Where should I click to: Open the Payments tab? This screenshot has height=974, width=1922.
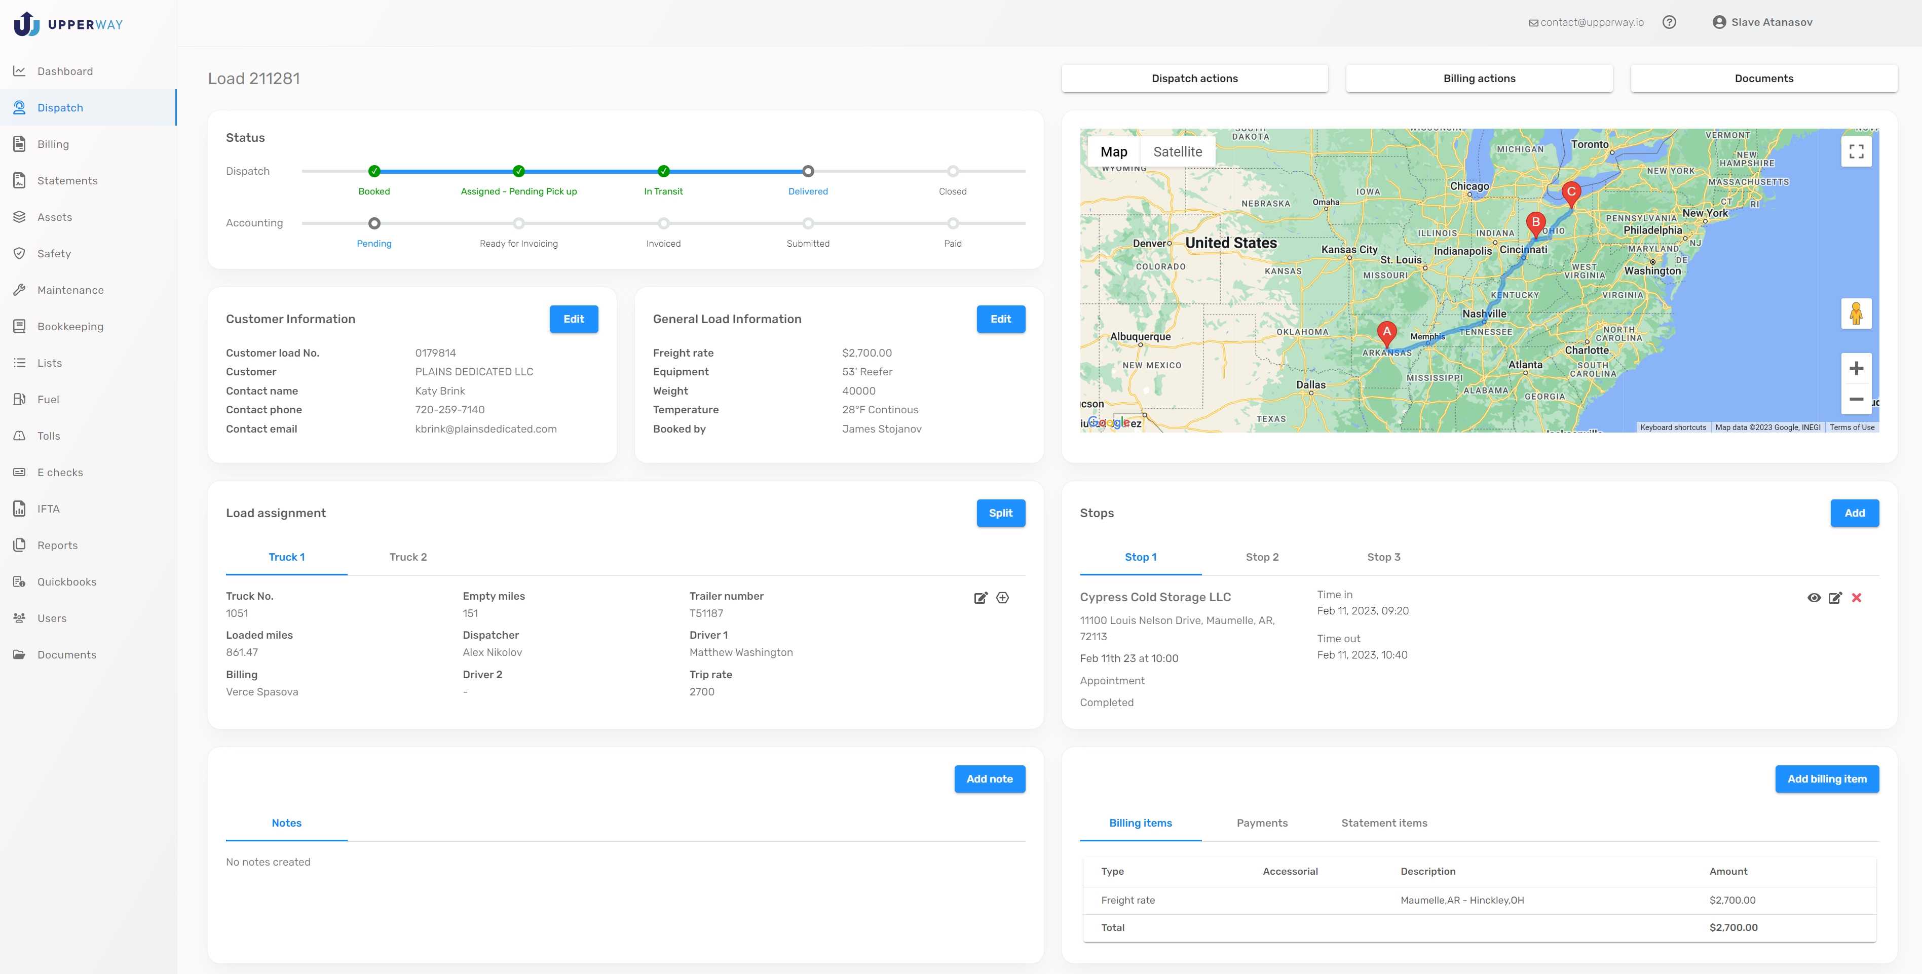pos(1262,823)
